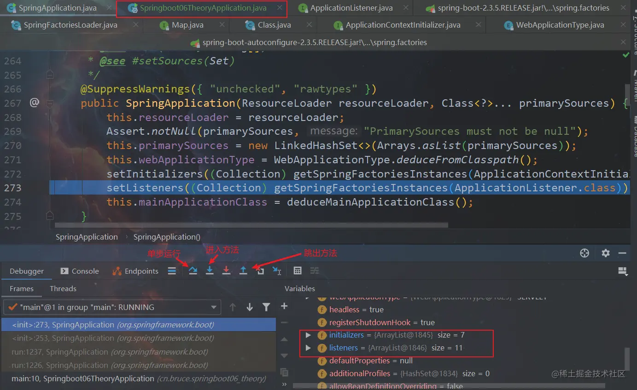Expand the listeners variable node
This screenshot has width=637, height=390.
point(308,348)
